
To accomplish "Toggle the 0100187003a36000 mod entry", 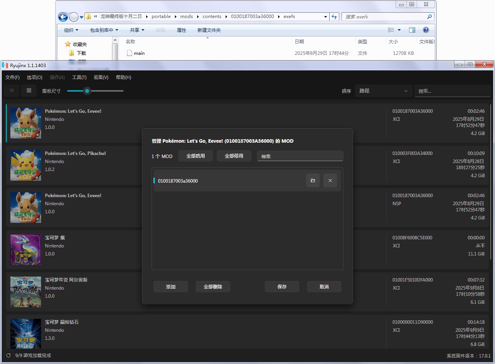I will (178, 181).
